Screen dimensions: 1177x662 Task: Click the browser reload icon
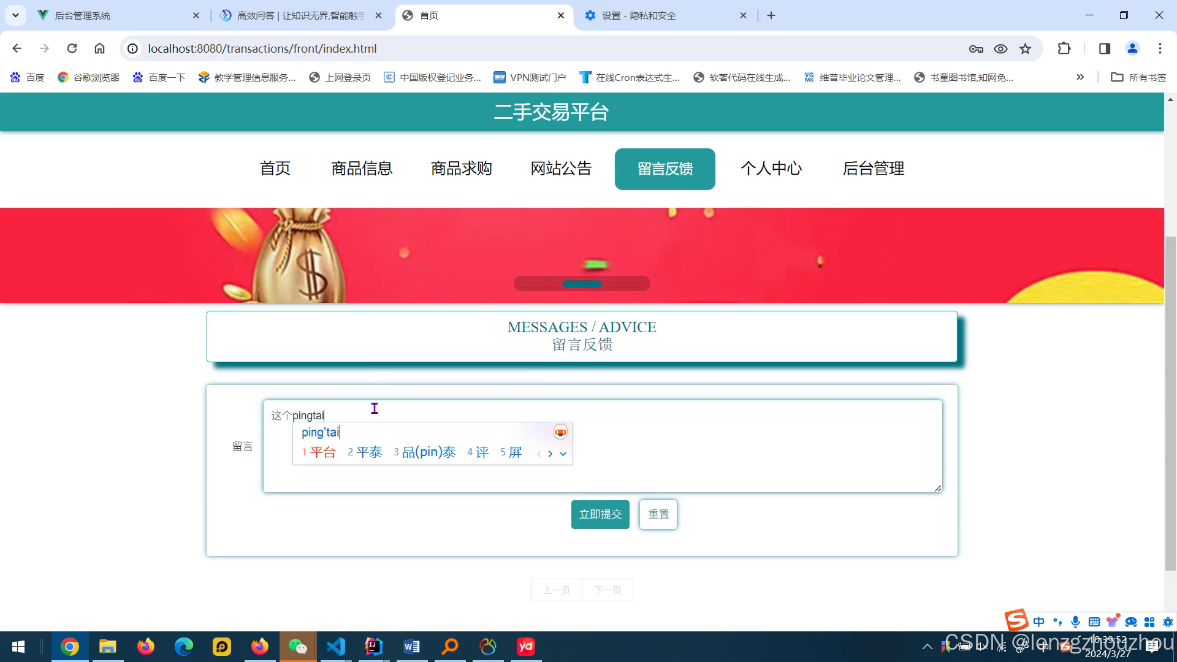point(72,48)
